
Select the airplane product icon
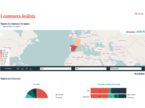tap(27, 69)
